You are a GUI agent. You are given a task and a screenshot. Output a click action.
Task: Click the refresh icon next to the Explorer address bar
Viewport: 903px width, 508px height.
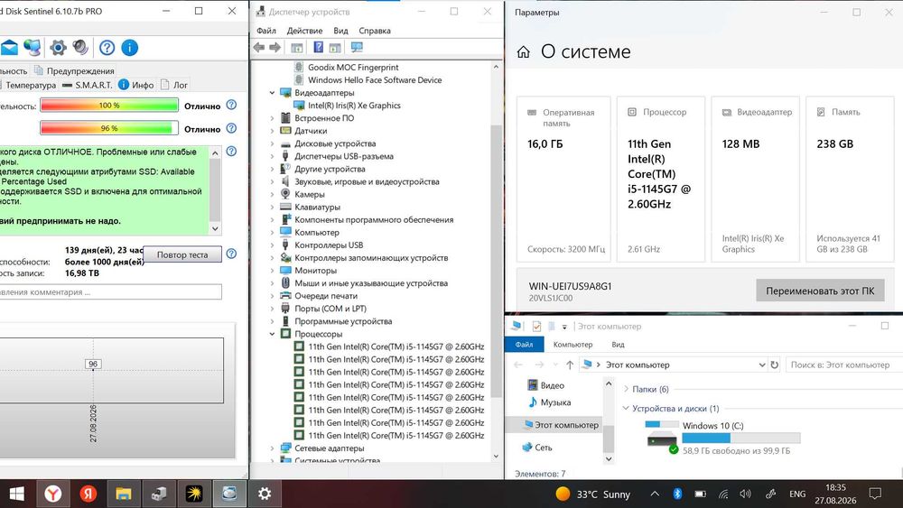775,365
